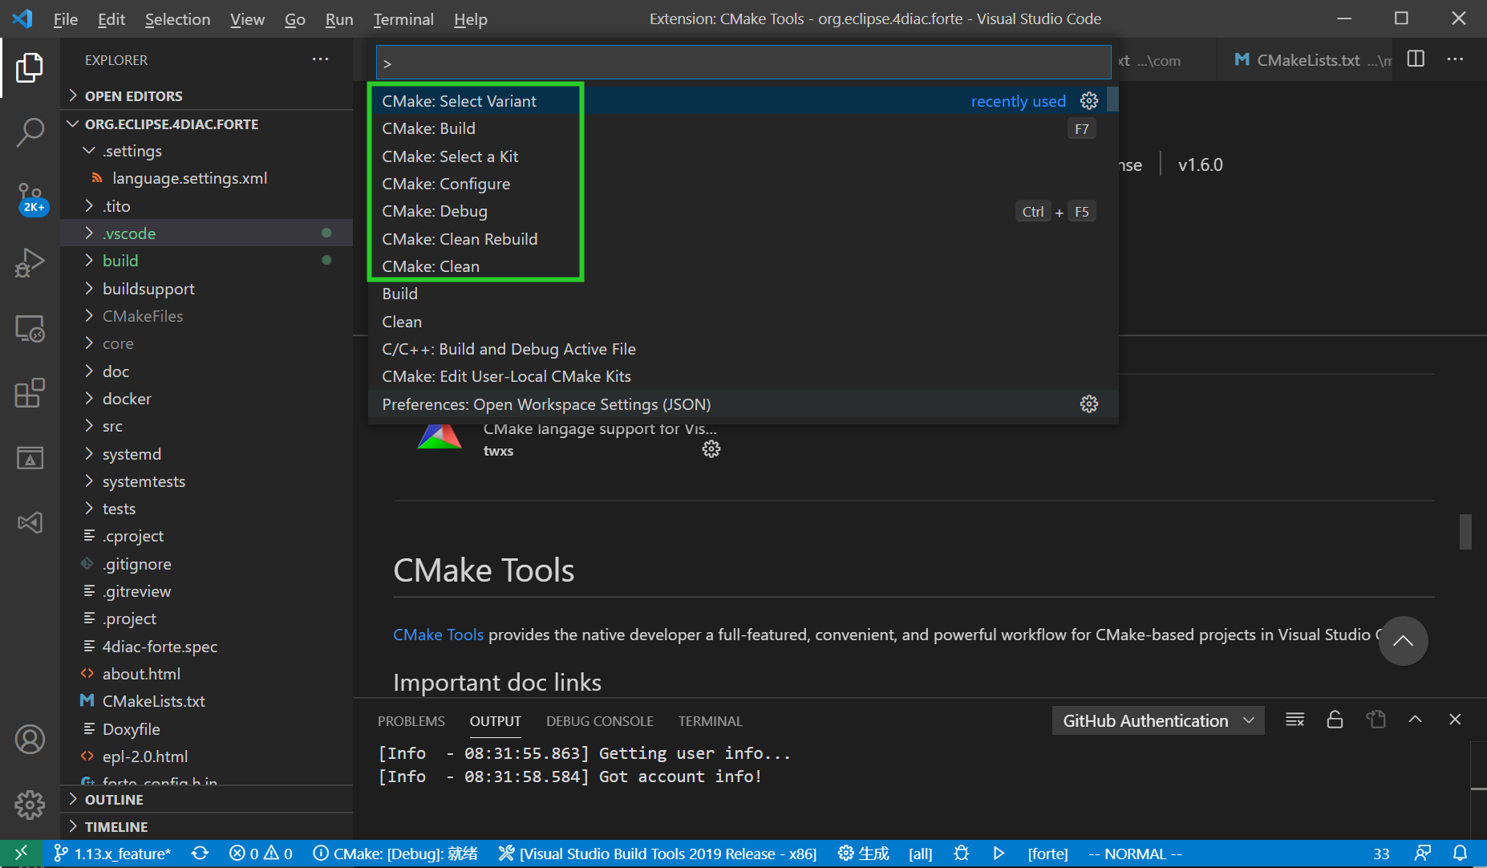Run the CMake: Select a Kit command

tap(450, 156)
